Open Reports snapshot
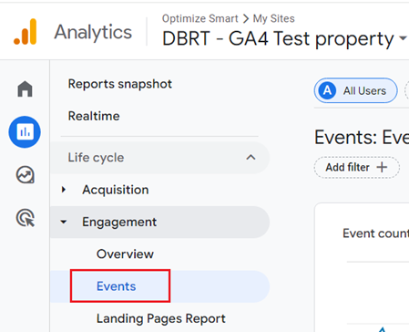This screenshot has height=332, width=409. (120, 84)
